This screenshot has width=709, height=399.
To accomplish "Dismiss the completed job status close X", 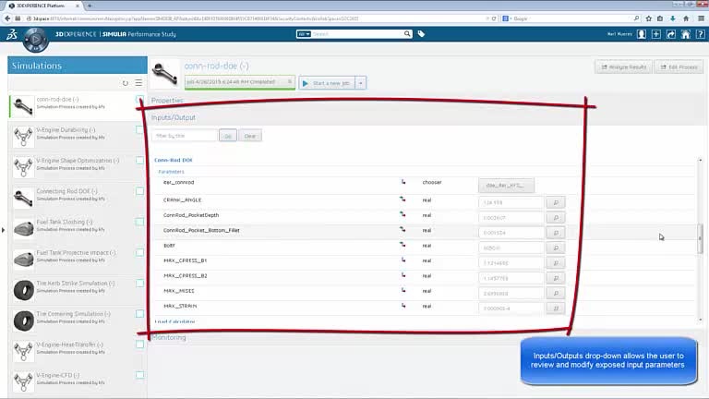I will [289, 82].
